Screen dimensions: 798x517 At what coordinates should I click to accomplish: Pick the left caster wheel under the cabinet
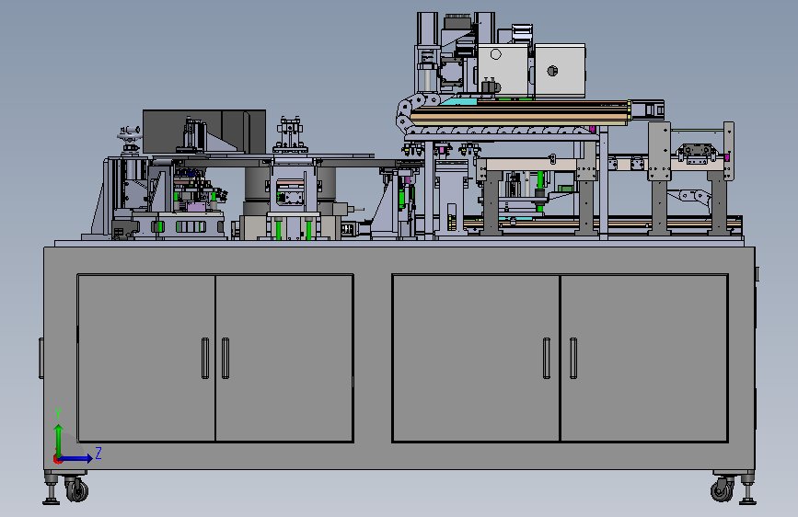tap(76, 489)
